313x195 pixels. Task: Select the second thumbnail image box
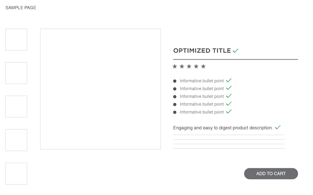click(x=16, y=73)
